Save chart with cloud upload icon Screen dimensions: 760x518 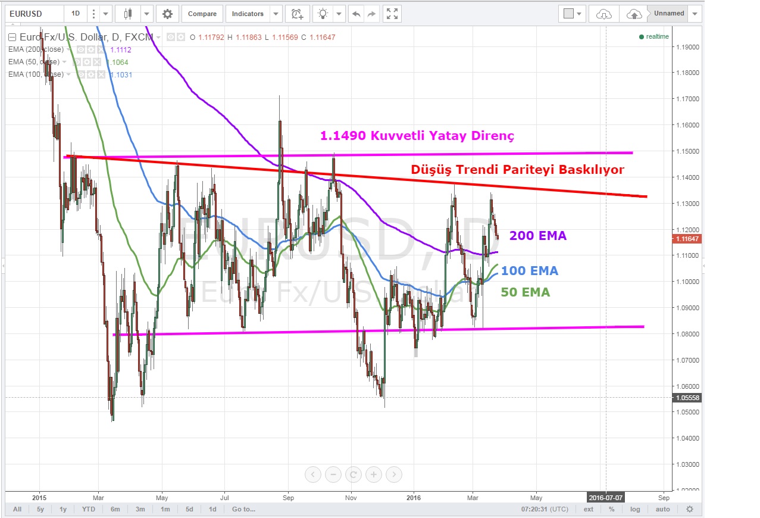click(x=634, y=14)
